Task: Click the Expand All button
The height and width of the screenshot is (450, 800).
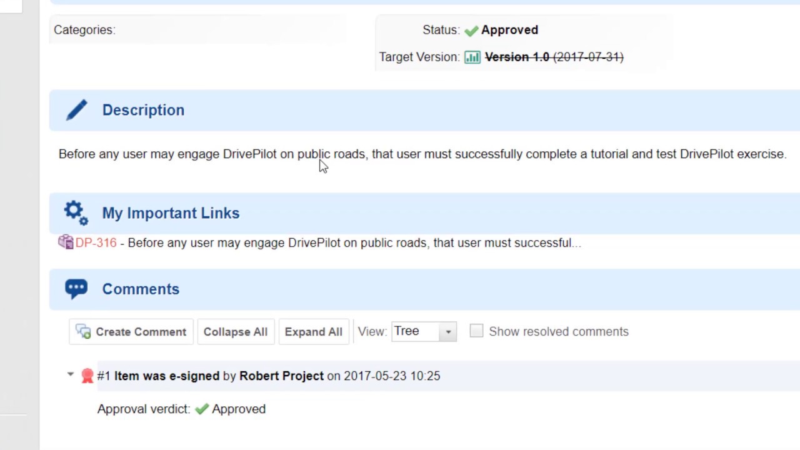Action: [314, 332]
